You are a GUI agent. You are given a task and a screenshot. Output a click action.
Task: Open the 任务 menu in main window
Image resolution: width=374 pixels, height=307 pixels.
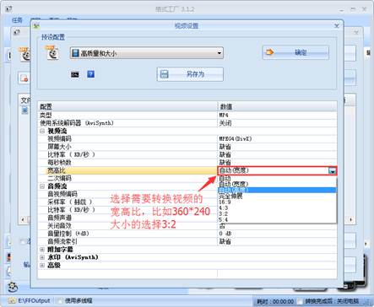(17, 20)
